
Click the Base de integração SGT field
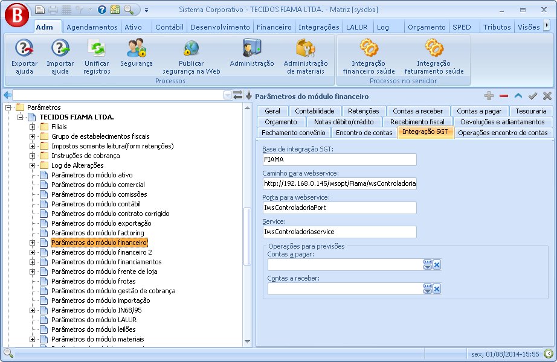pos(340,159)
